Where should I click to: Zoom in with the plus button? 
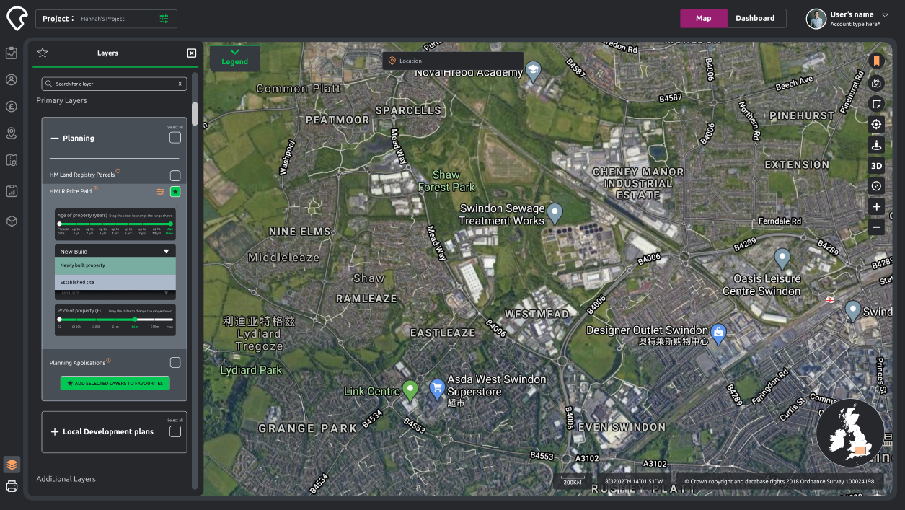click(x=876, y=207)
